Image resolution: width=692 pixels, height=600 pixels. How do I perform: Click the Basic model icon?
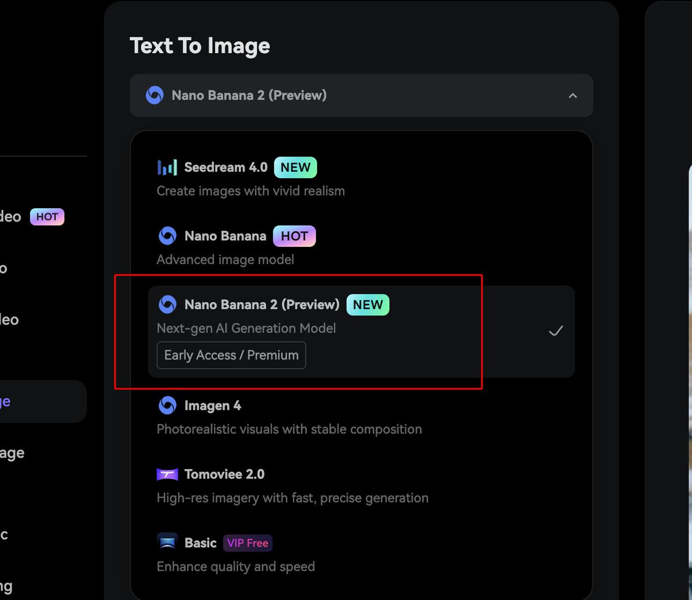[x=167, y=542]
